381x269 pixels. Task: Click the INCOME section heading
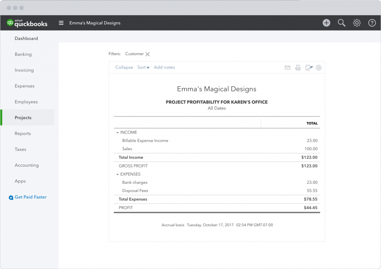click(128, 132)
